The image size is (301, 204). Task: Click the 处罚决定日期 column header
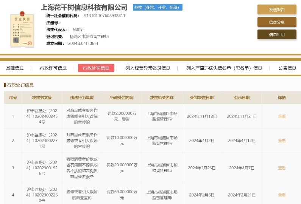click(x=202, y=98)
